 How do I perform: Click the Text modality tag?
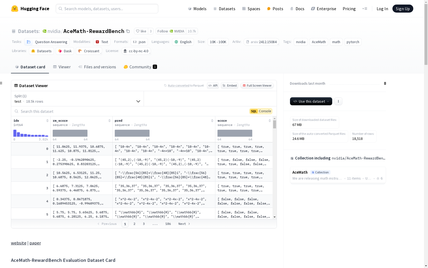[102, 42]
